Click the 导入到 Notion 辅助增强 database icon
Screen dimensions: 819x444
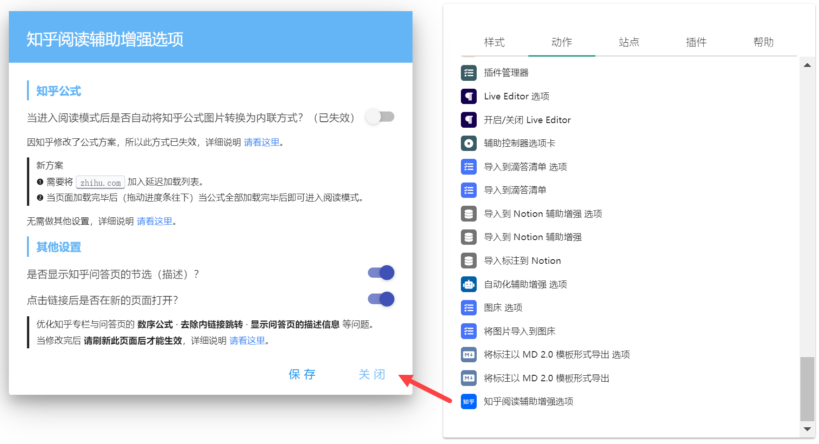point(469,237)
